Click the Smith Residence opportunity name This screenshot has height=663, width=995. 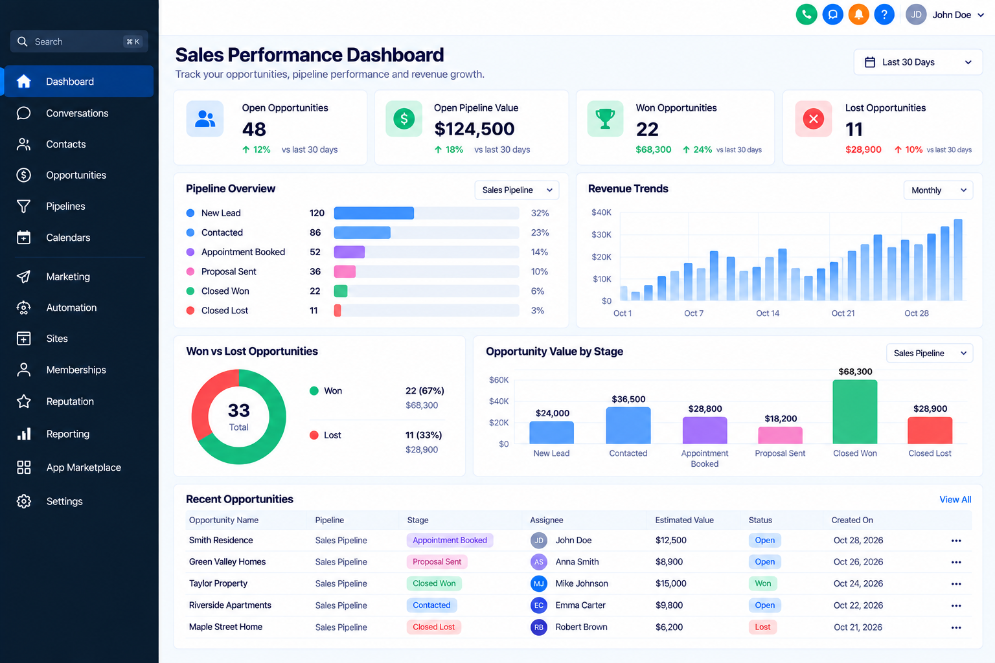221,540
